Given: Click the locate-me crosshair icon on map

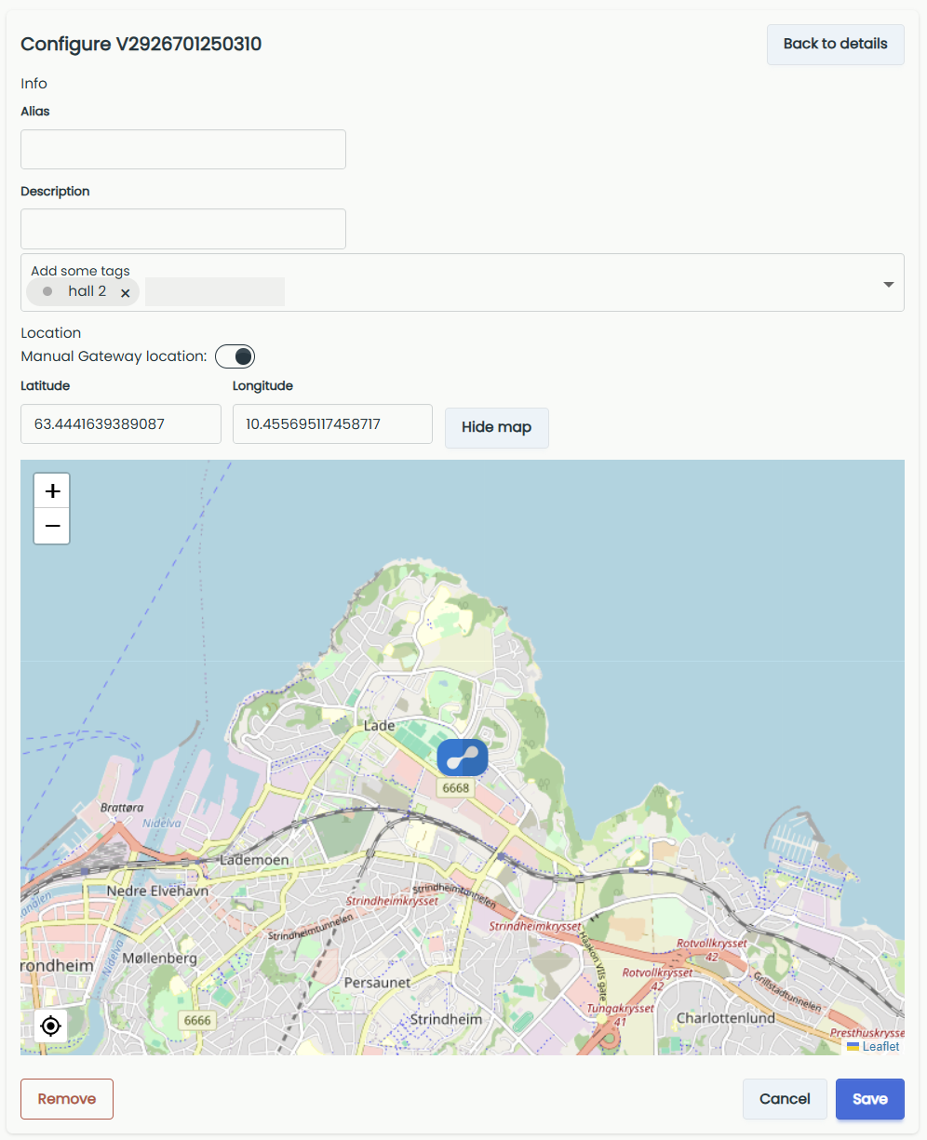Looking at the screenshot, I should click(x=51, y=1026).
